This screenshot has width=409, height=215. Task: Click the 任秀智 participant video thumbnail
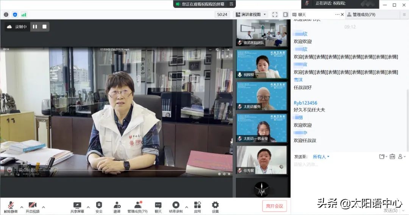(262, 160)
